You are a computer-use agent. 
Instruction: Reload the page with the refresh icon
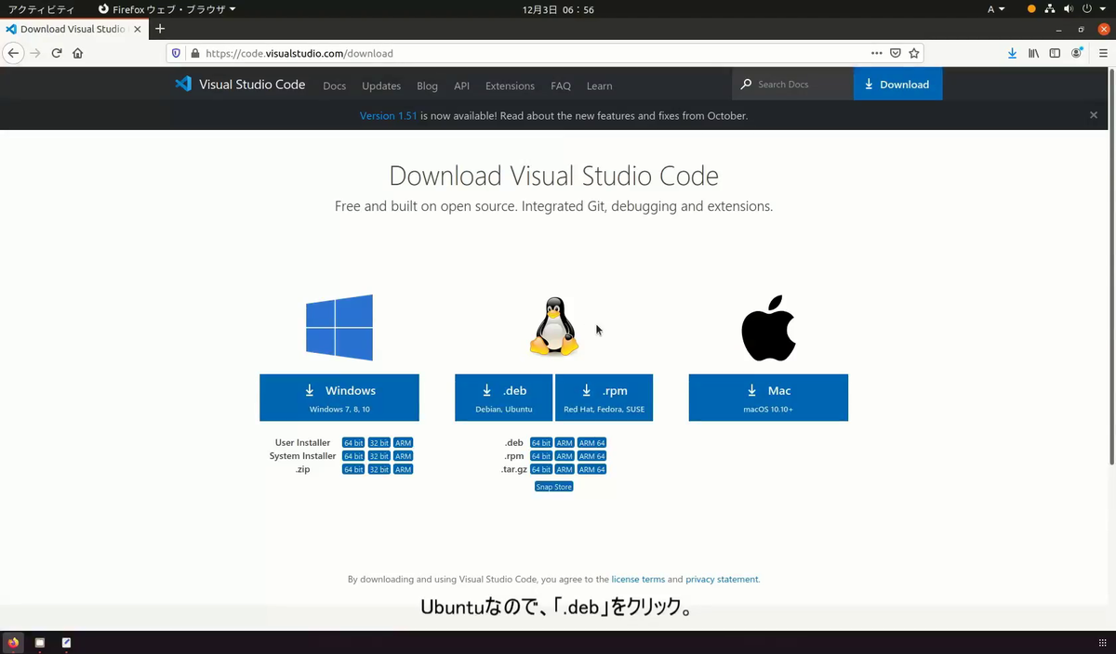57,53
